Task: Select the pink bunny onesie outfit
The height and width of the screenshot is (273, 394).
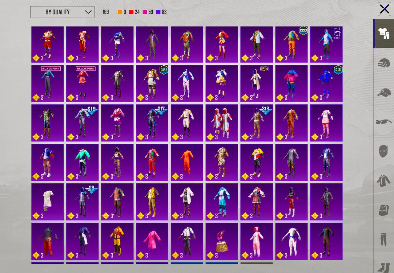Action: (x=257, y=241)
